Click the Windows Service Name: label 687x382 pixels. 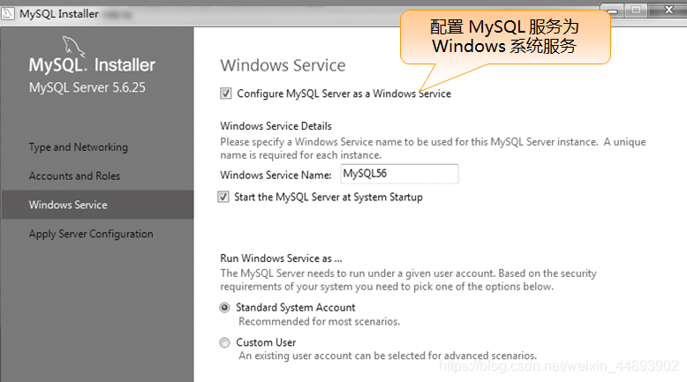[x=276, y=175]
